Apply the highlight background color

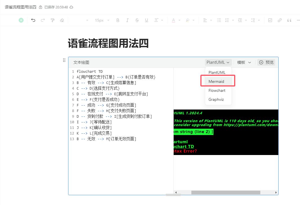click(188, 20)
